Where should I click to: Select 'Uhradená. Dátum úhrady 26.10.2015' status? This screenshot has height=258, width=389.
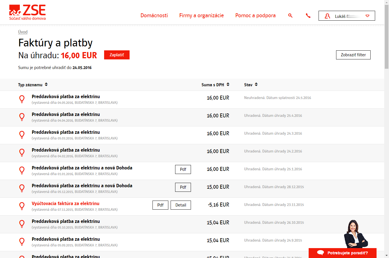pos(274,223)
